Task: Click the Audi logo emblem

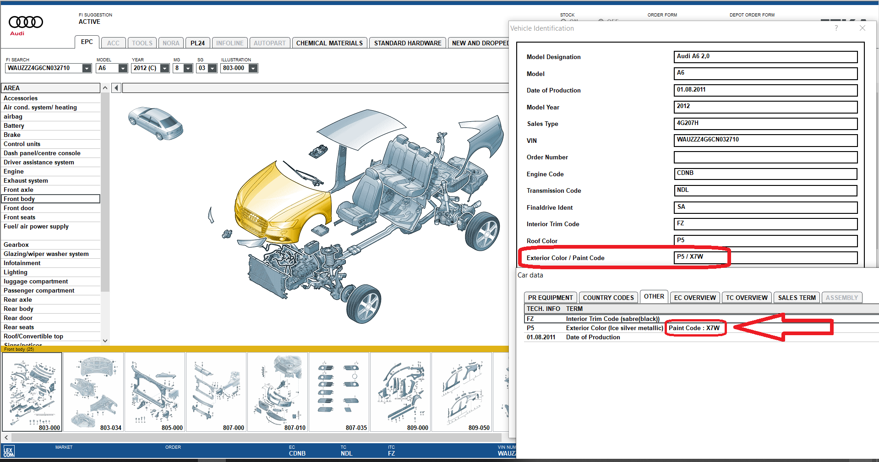Action: 25,22
